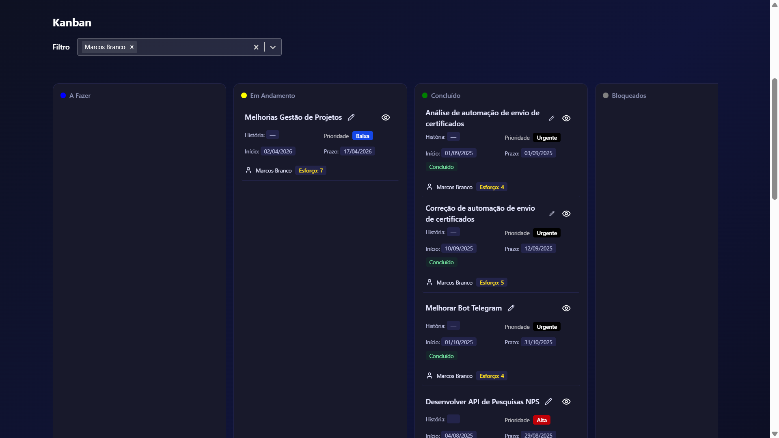
Task: Click História dash value on Melhorias Gestão card
Action: (273, 135)
